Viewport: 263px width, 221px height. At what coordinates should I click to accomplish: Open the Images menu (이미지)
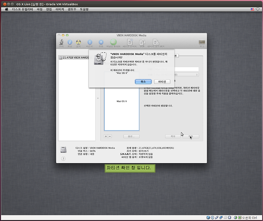(x=60, y=9)
